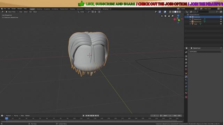Open the Output properties tab
Image resolution: width=223 pixels, height=125 pixels.
click(186, 59)
